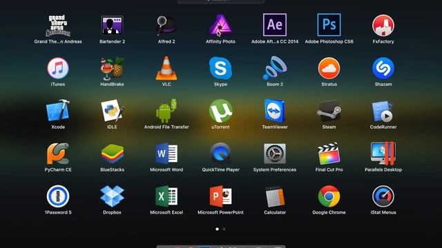Launch Microsoft PowerPoint
442x248 pixels.
pos(220,196)
